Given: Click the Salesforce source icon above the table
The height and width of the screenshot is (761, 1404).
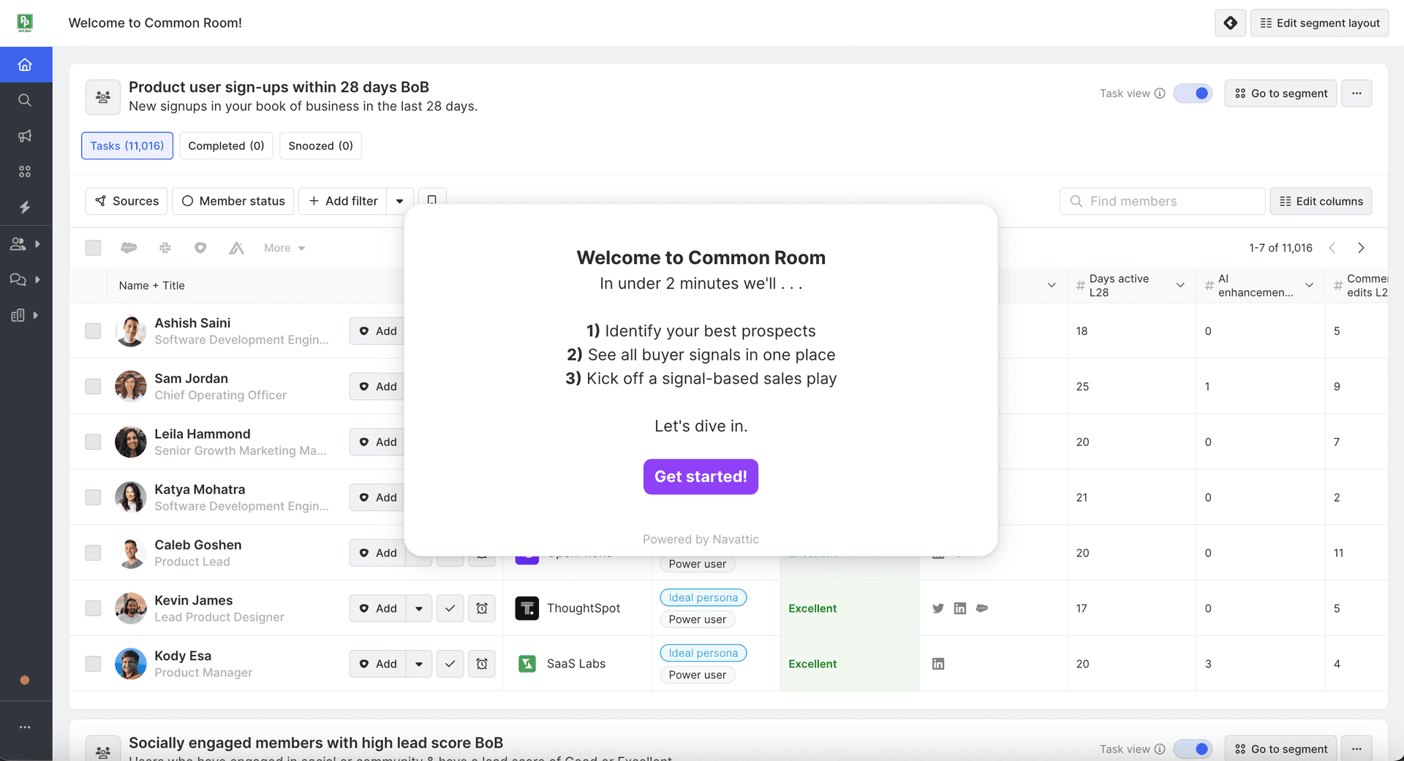Looking at the screenshot, I should point(129,248).
